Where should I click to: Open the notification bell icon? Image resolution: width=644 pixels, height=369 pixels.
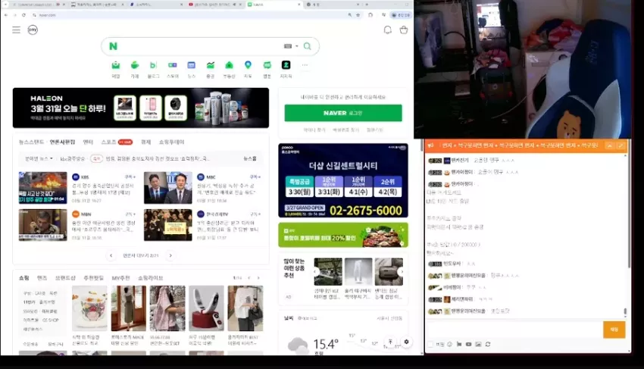click(387, 30)
